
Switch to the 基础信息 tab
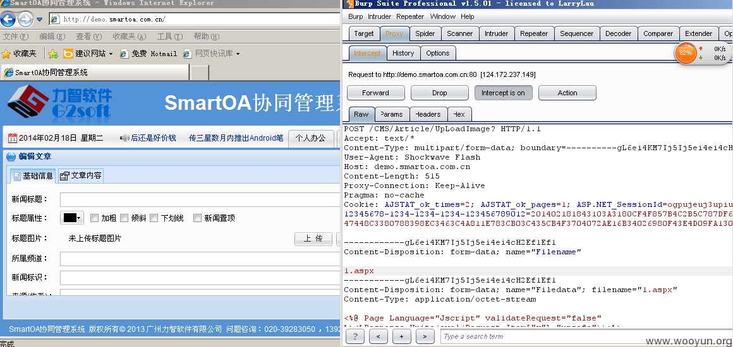(33, 176)
